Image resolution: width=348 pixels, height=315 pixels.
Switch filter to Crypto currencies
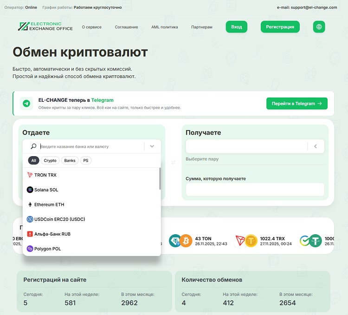[x=50, y=161]
